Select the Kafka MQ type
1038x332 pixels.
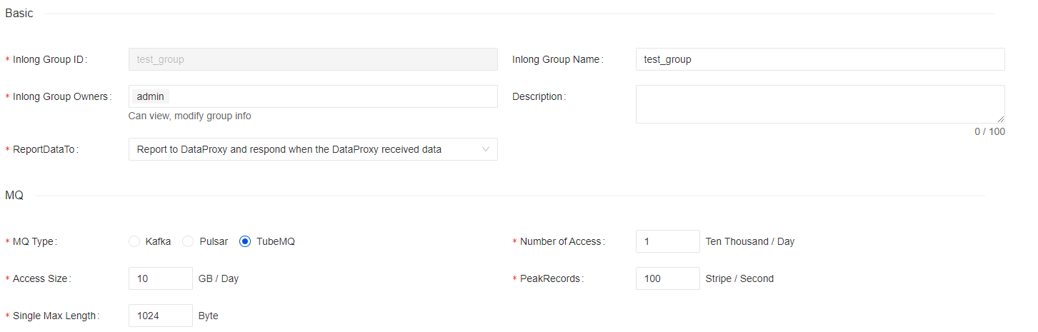click(x=134, y=241)
